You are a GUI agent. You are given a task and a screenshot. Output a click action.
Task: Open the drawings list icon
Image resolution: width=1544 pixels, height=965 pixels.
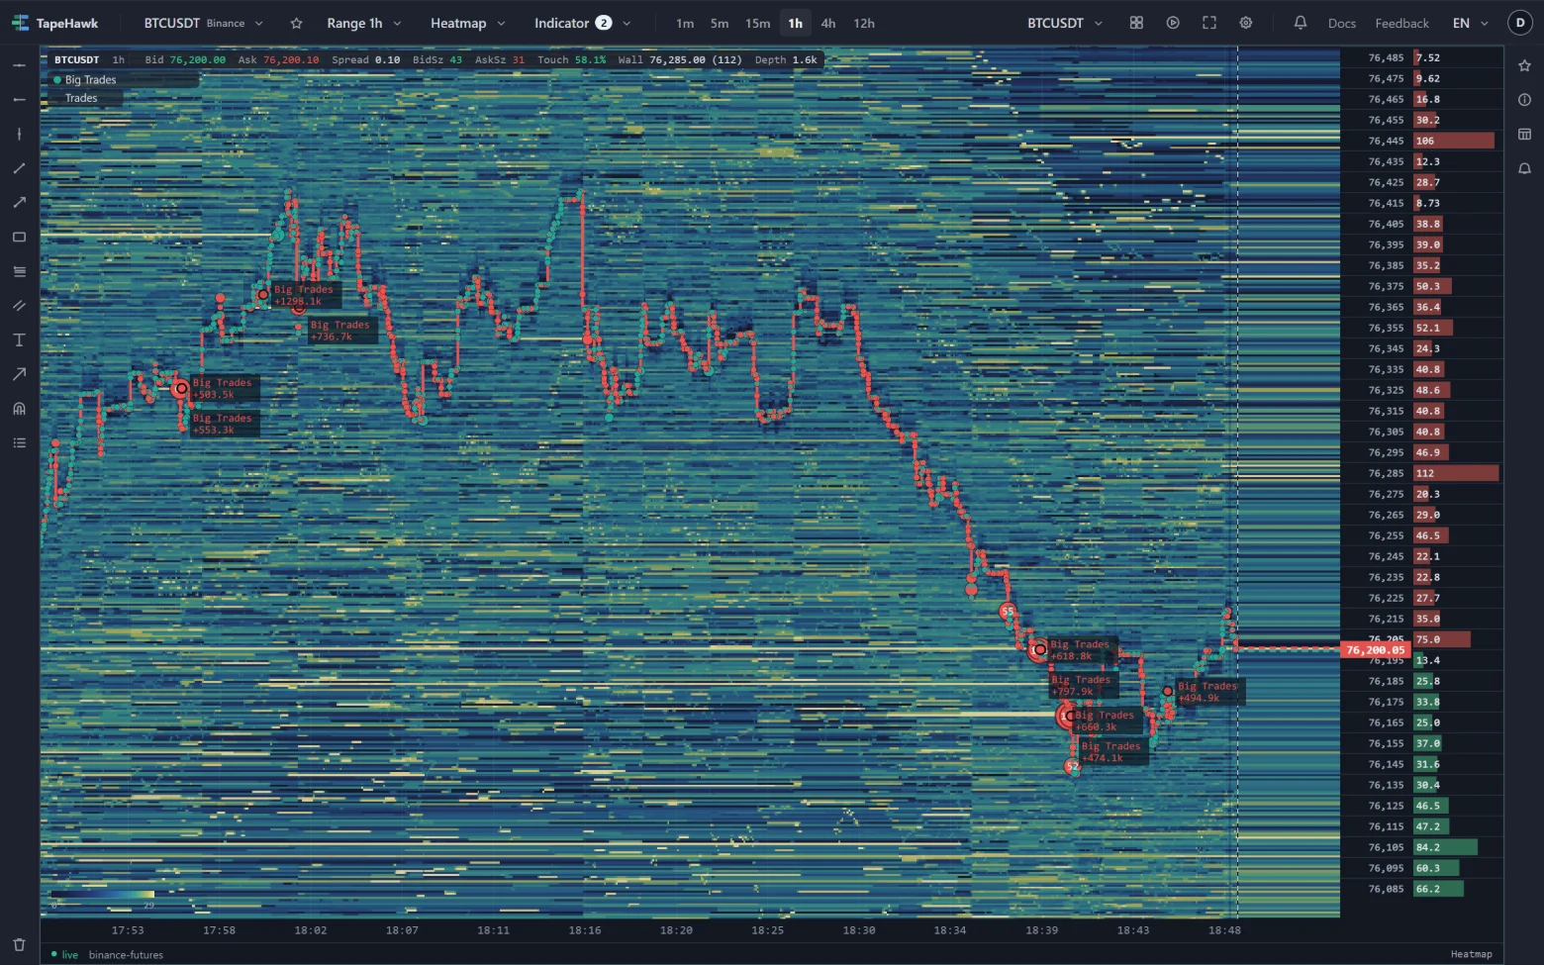tap(19, 442)
